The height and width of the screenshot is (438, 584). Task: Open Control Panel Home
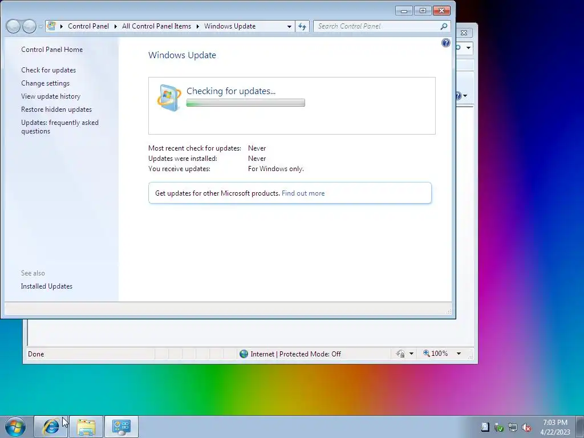pos(52,50)
